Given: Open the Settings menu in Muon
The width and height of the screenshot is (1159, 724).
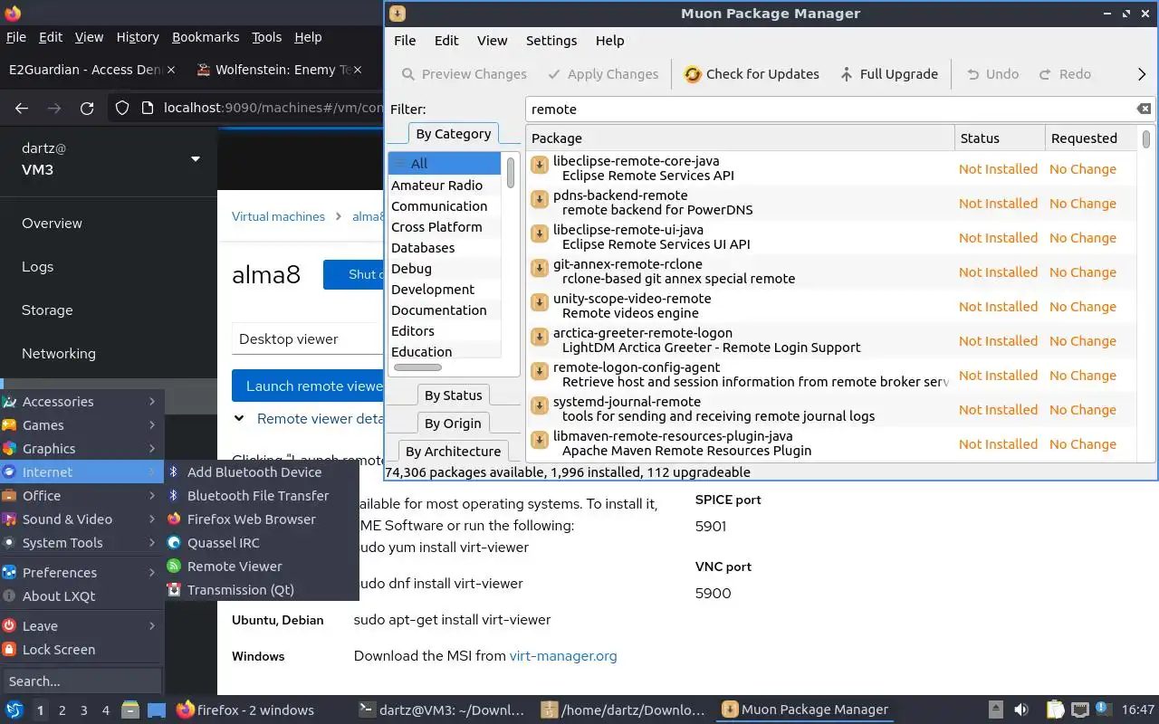Looking at the screenshot, I should pos(551,41).
